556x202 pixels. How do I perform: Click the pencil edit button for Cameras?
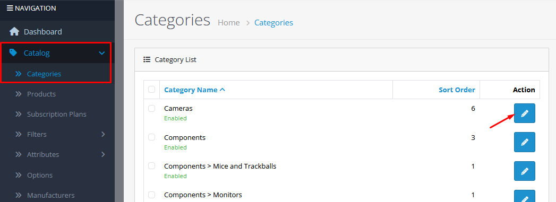(x=525, y=113)
